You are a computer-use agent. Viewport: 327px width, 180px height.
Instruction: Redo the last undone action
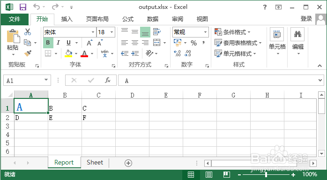55,7
